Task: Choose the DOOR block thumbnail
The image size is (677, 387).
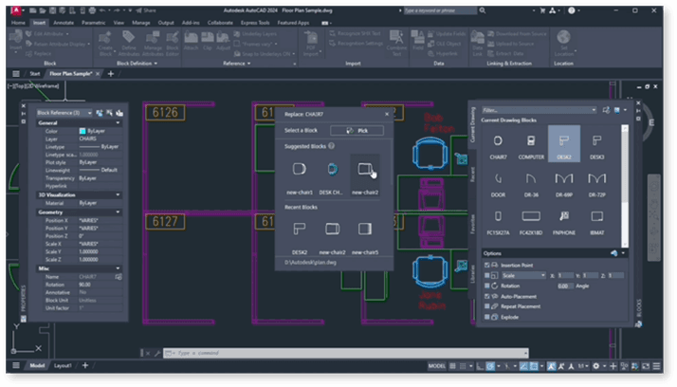Action: pyautogui.click(x=498, y=180)
